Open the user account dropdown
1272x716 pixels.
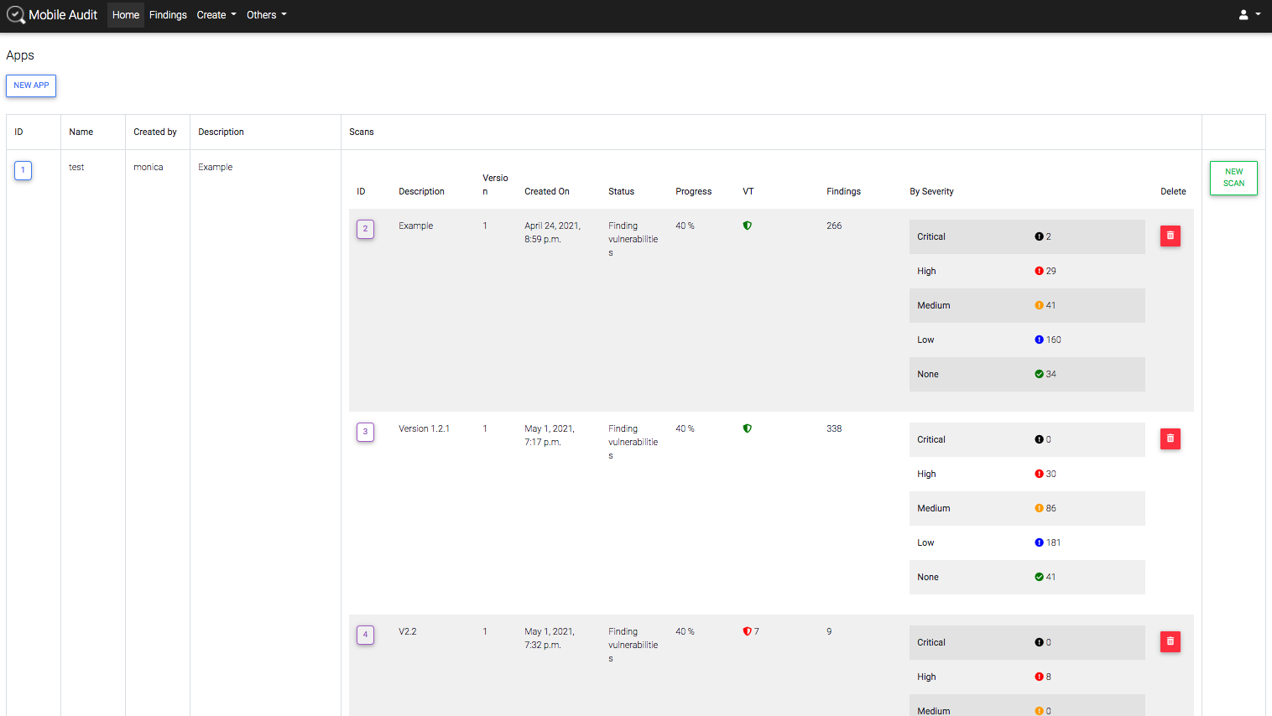pos(1249,15)
